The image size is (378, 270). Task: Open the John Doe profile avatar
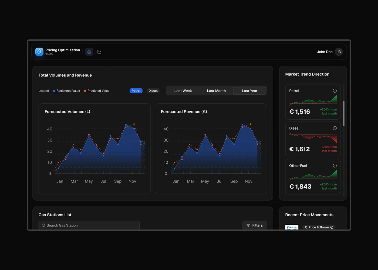[x=339, y=52]
